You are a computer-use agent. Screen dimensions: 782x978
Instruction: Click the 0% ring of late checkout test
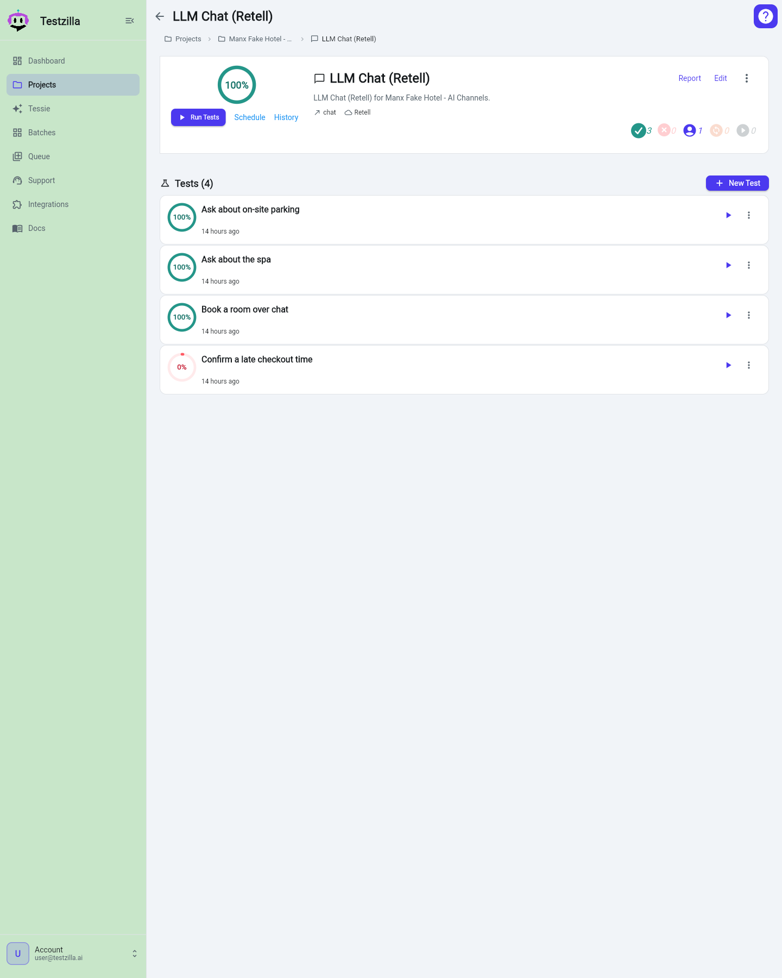pyautogui.click(x=182, y=367)
